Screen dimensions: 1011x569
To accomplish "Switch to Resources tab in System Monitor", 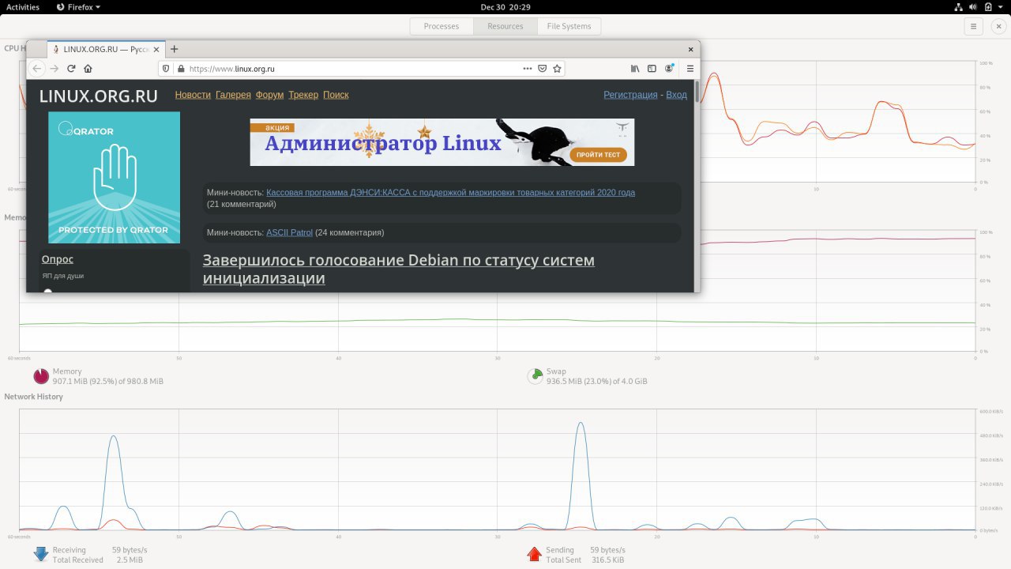I will click(x=505, y=26).
